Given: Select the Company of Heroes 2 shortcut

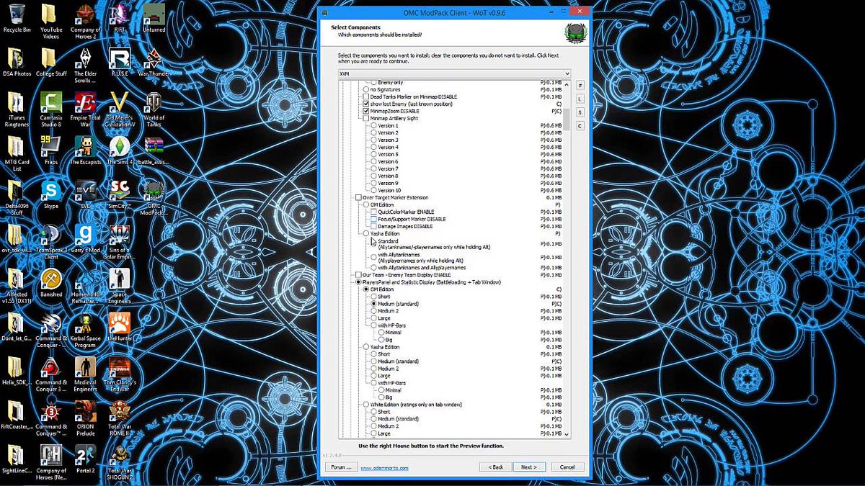Looking at the screenshot, I should [x=86, y=21].
